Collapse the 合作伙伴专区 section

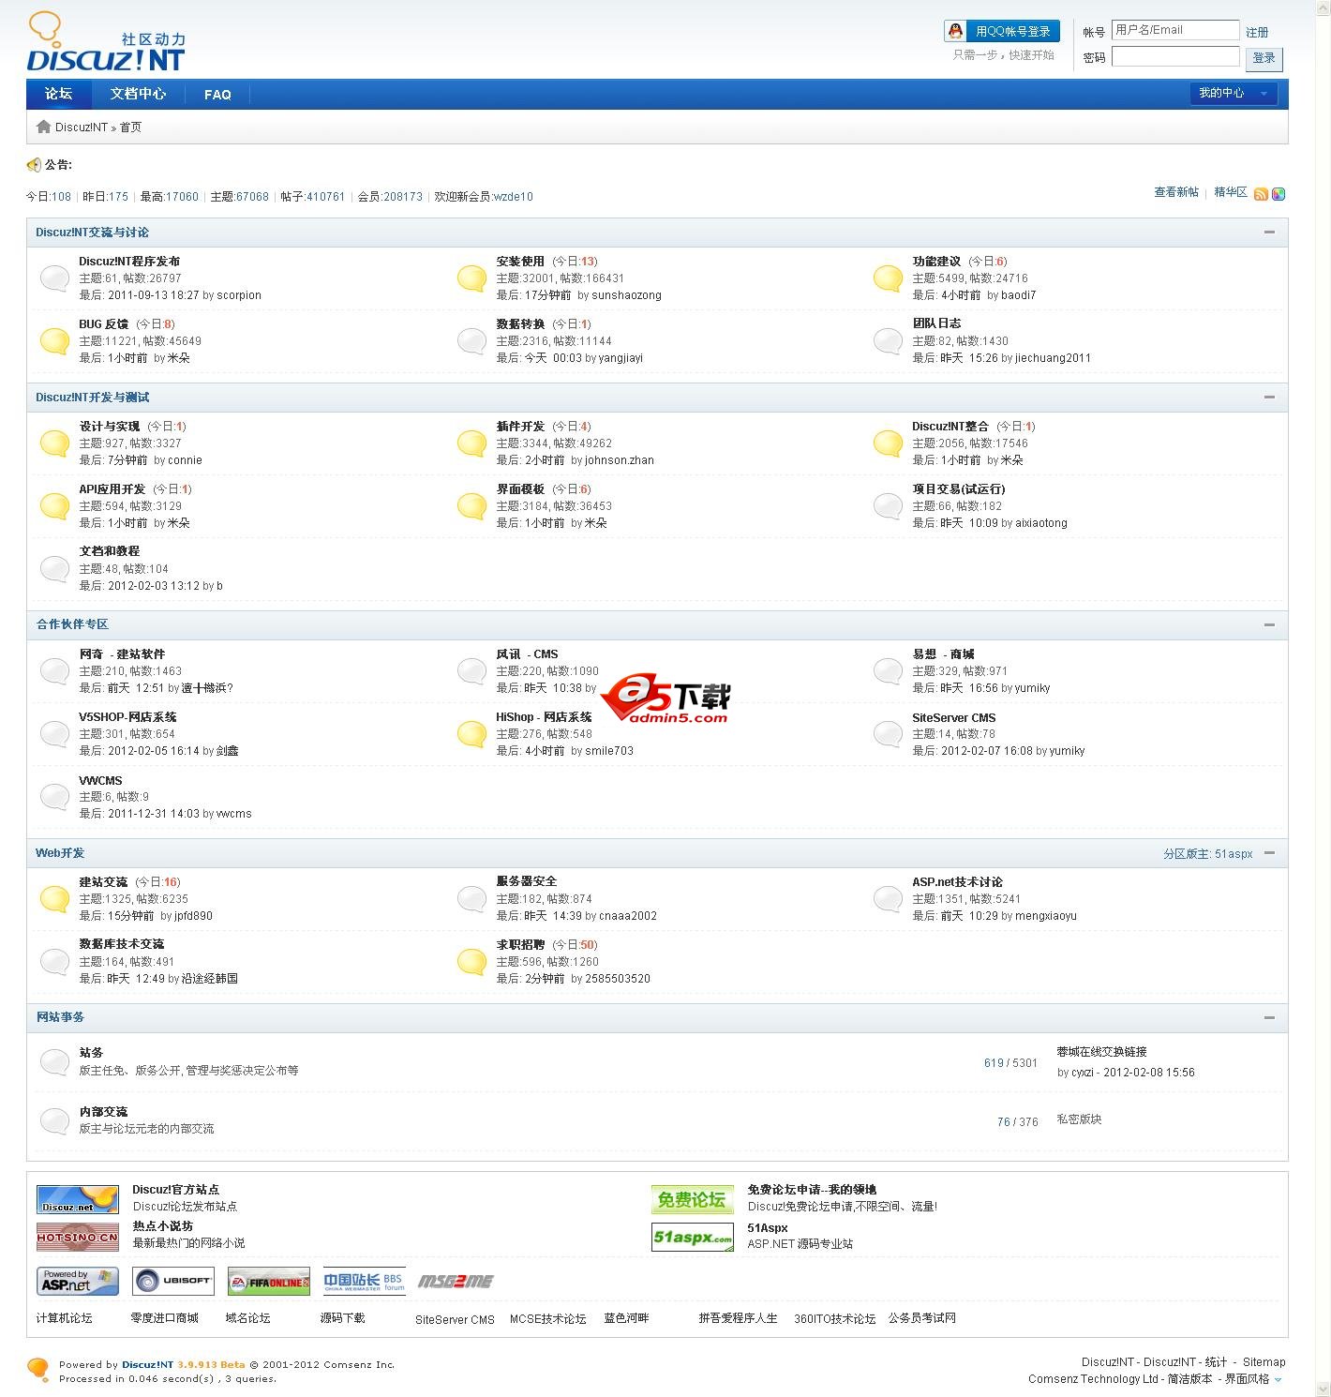(1270, 624)
